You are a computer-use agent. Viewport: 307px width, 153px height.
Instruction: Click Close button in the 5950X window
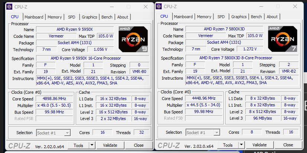click(x=139, y=145)
